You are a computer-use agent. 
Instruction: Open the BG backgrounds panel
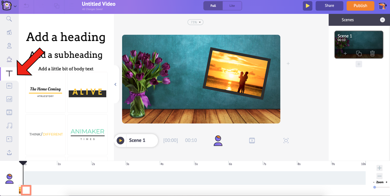[9, 86]
